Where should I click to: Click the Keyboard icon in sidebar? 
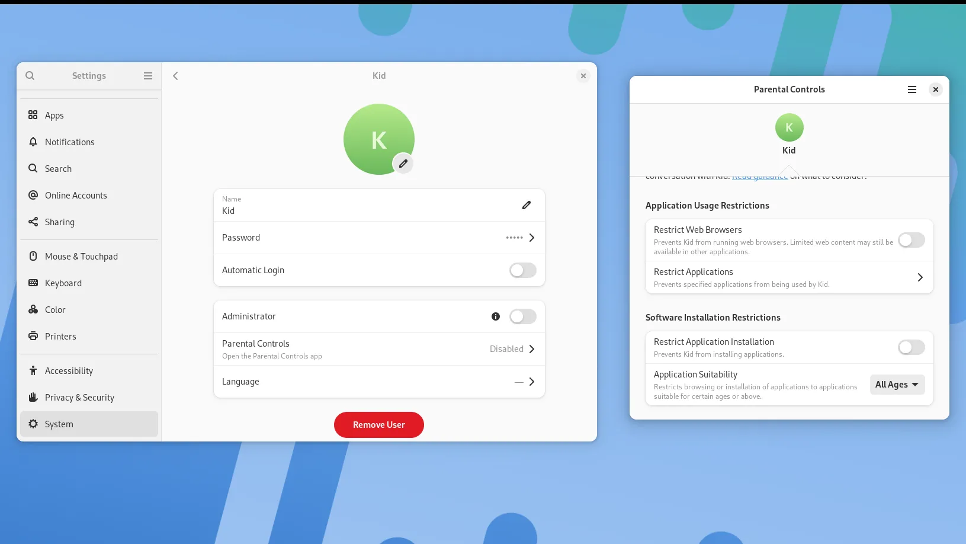(33, 283)
